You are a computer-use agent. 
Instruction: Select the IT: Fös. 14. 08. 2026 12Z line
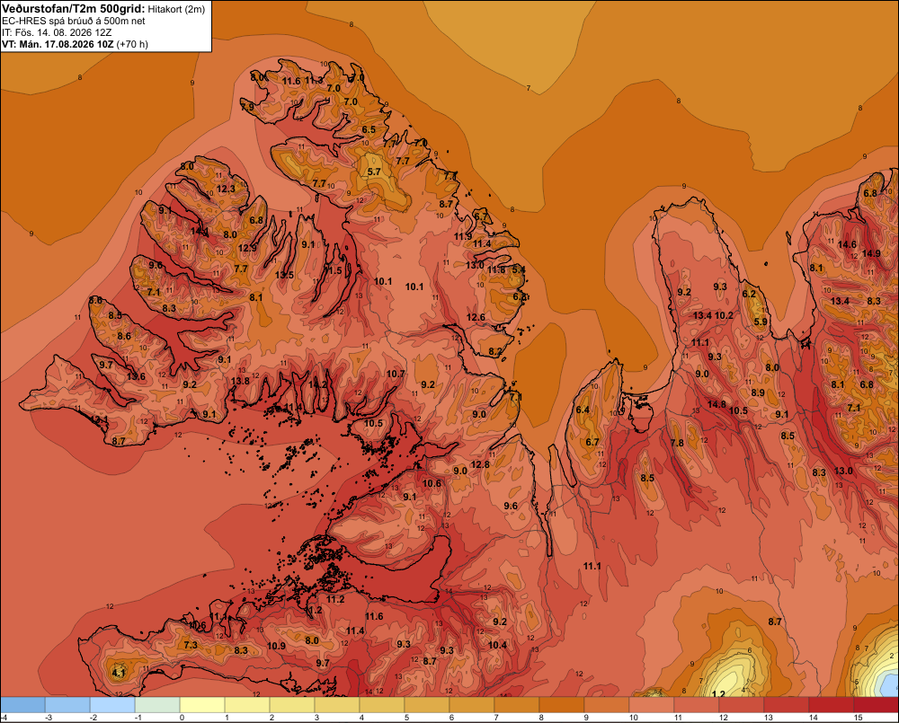coord(57,32)
